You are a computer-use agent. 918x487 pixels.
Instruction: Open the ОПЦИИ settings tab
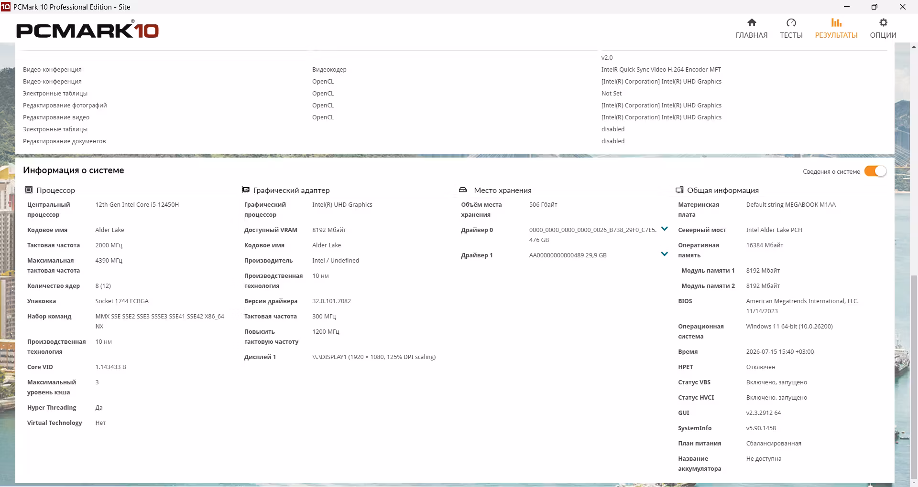click(883, 29)
